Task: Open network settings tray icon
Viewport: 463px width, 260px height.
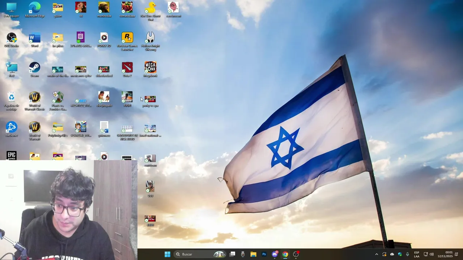Action: point(426,254)
